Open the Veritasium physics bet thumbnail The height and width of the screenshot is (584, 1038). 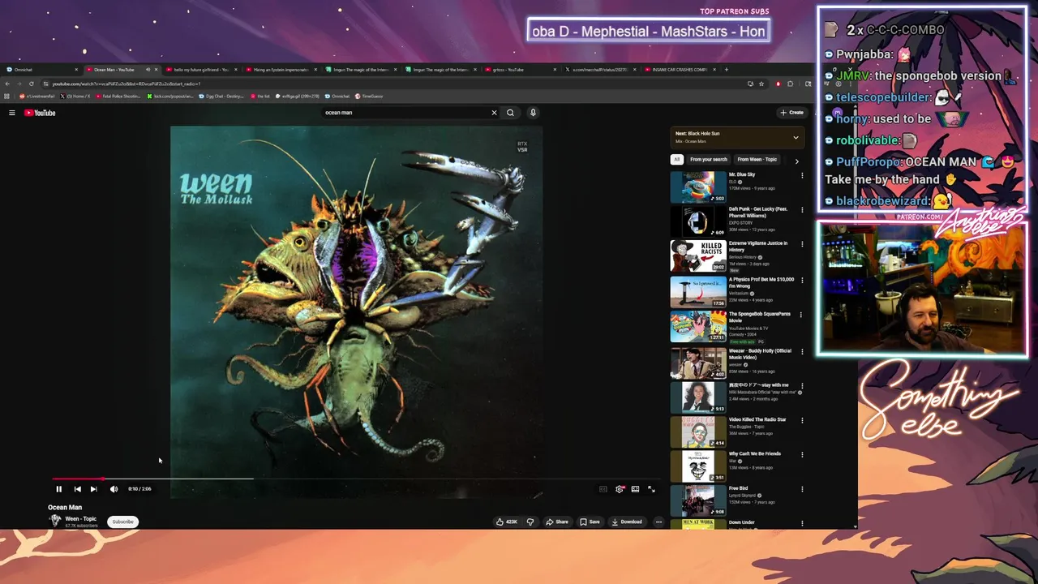(698, 291)
